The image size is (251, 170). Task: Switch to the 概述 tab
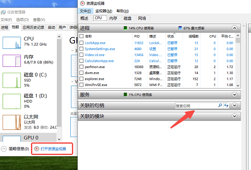[85, 18]
